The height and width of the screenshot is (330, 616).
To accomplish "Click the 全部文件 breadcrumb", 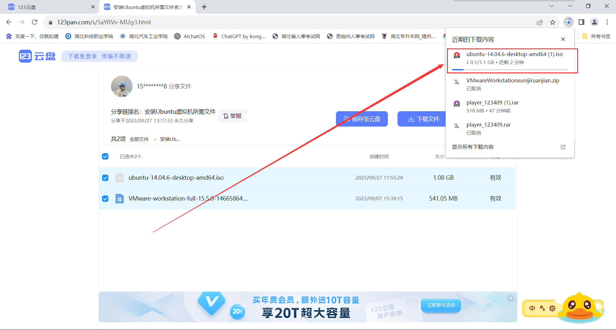I will 139,139.
